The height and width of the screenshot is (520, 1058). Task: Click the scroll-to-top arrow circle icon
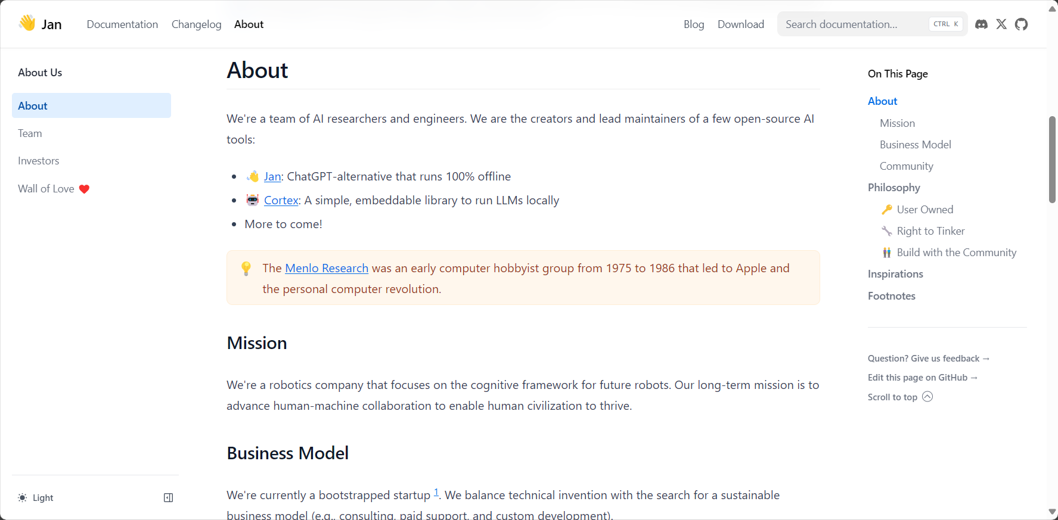[927, 397]
